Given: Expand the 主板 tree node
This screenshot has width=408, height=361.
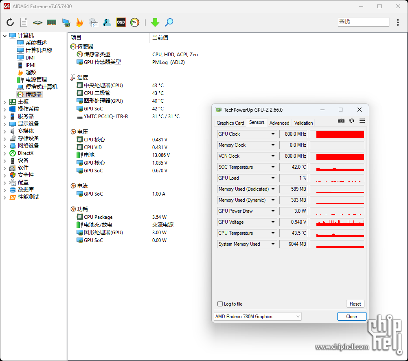Looking at the screenshot, I should (5, 102).
